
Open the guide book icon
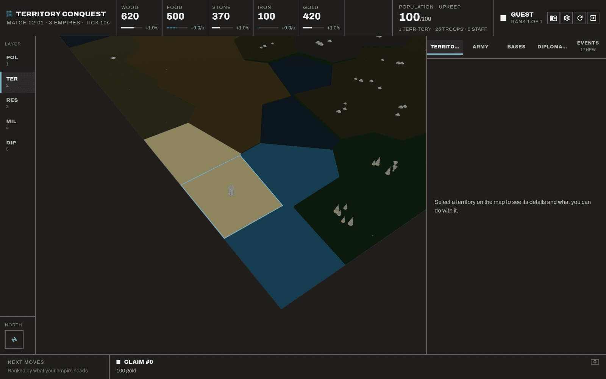[x=553, y=18]
